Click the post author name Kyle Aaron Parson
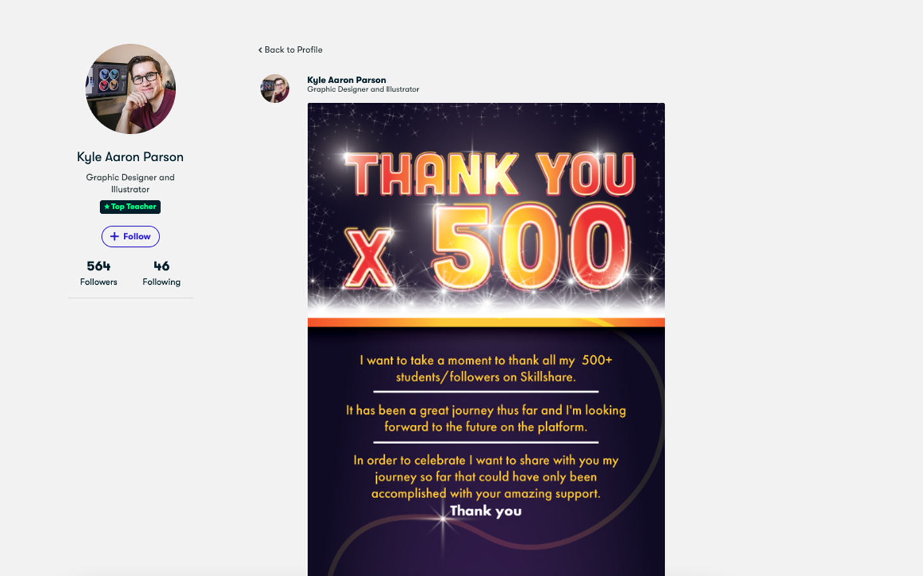 (x=346, y=80)
